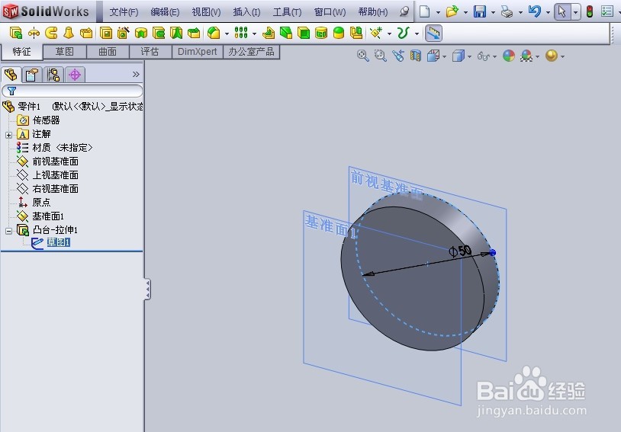Click the Extruded Boss/Base feature icon

[x=16, y=33]
